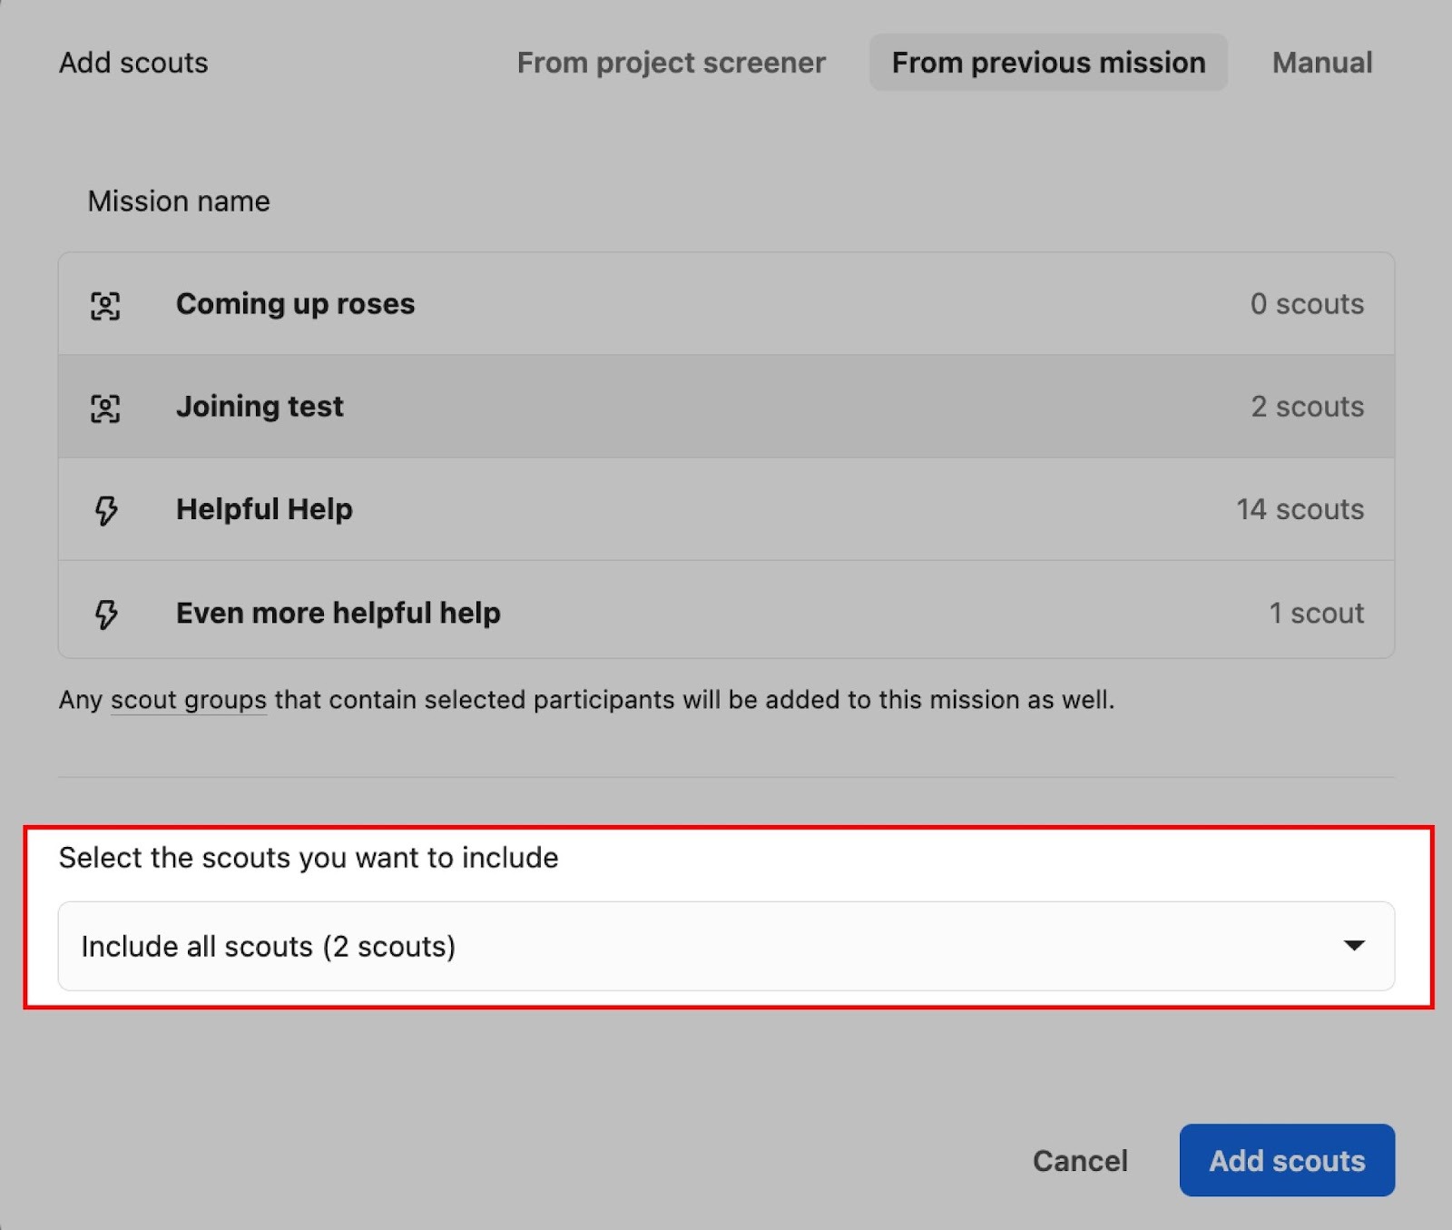Choose the Coming up roses mission name
The image size is (1452, 1230).
pos(295,304)
